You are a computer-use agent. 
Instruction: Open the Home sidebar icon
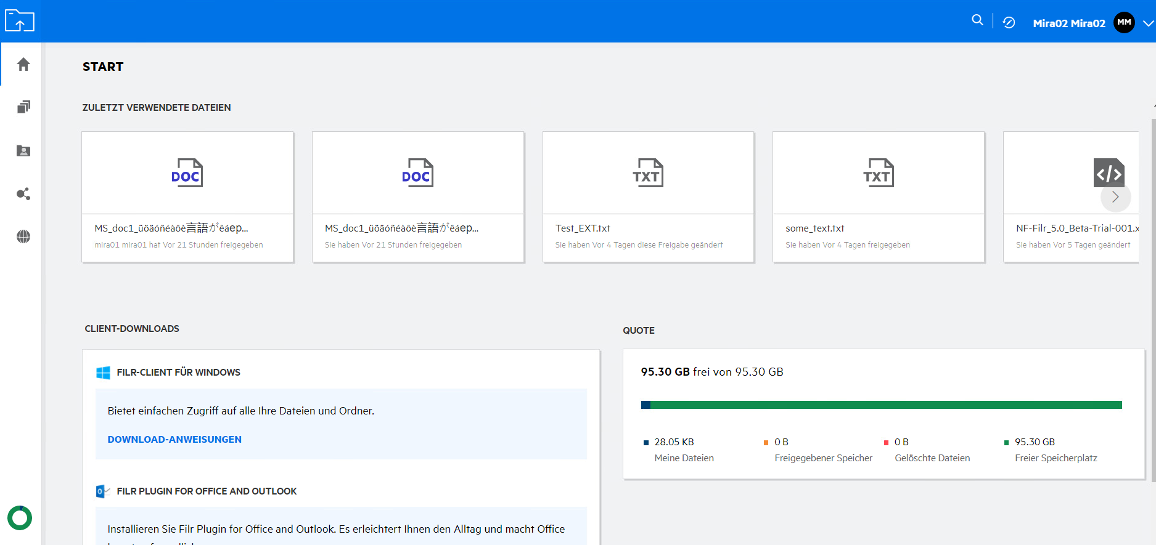click(23, 64)
